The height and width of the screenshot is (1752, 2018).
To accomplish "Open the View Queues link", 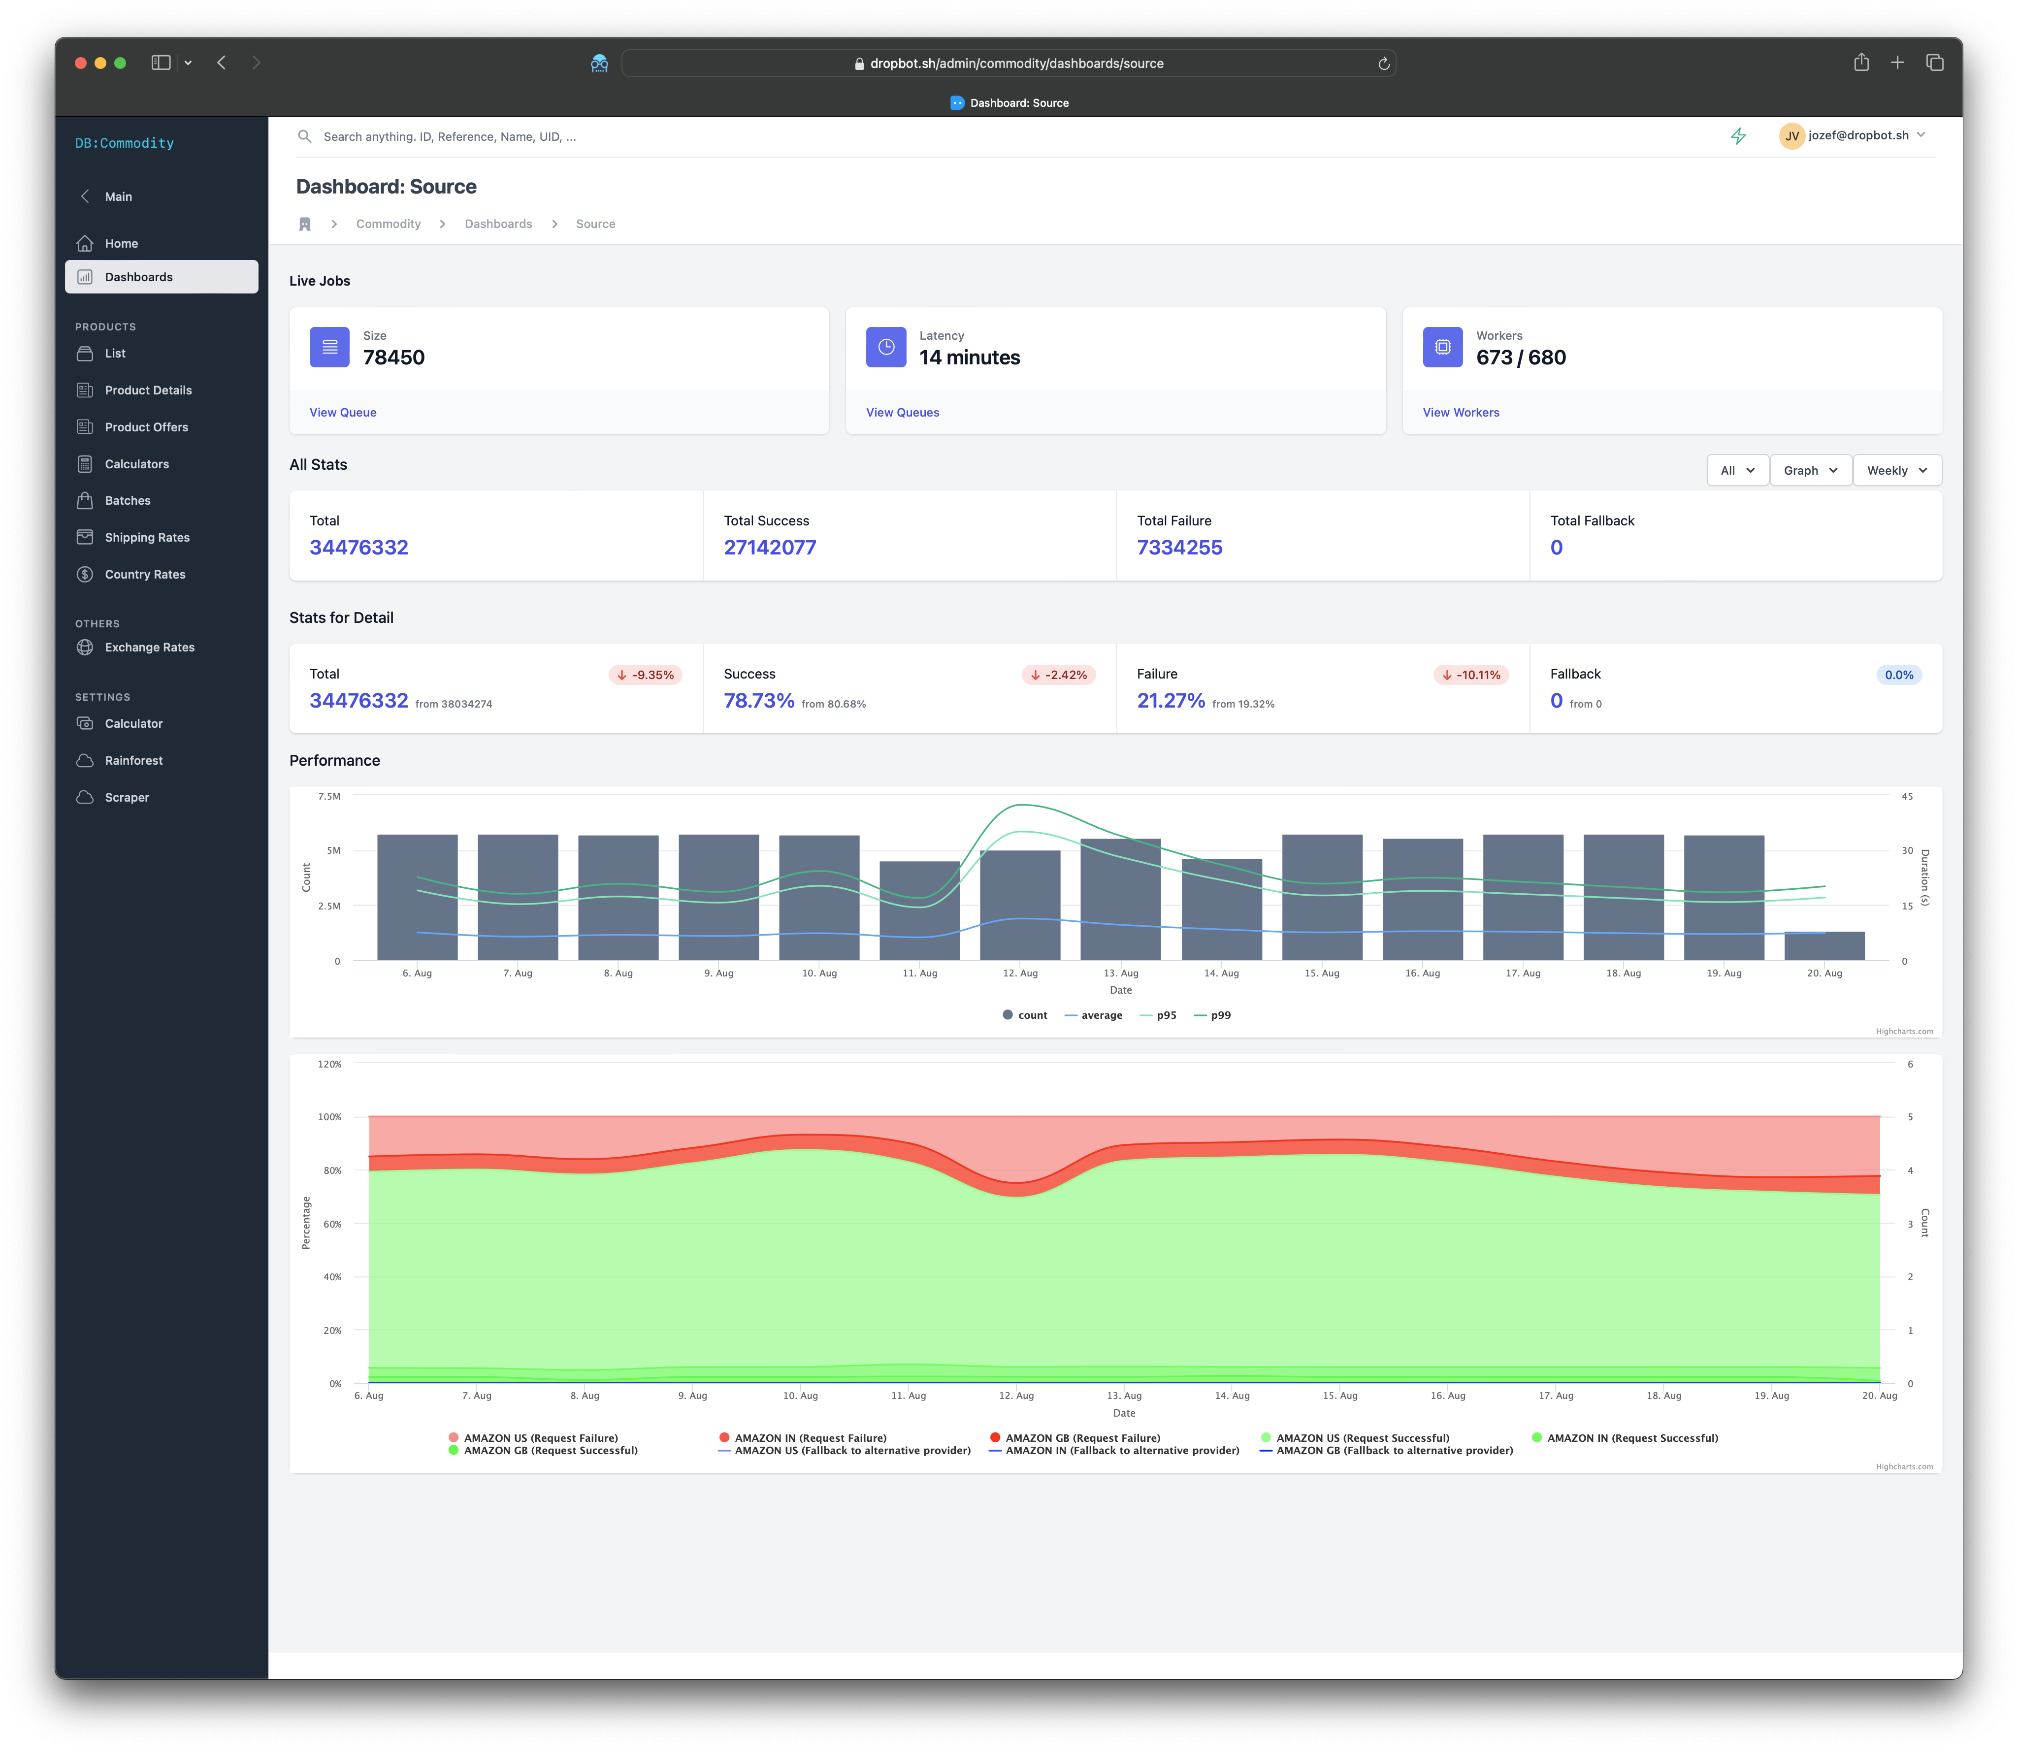I will click(x=903, y=413).
